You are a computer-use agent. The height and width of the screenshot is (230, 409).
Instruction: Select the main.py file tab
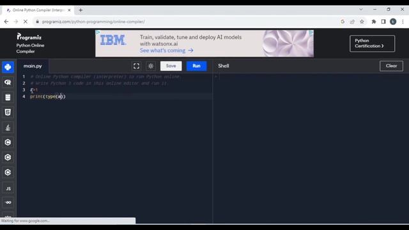[x=33, y=66]
